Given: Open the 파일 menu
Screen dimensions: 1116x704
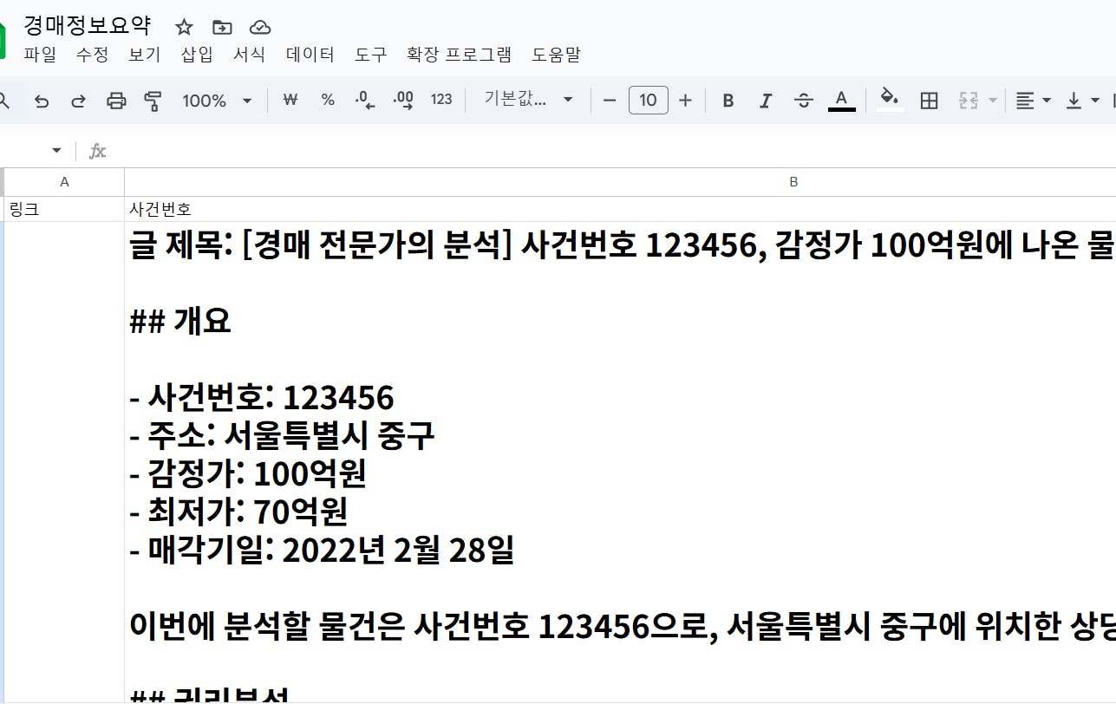Looking at the screenshot, I should tap(40, 55).
